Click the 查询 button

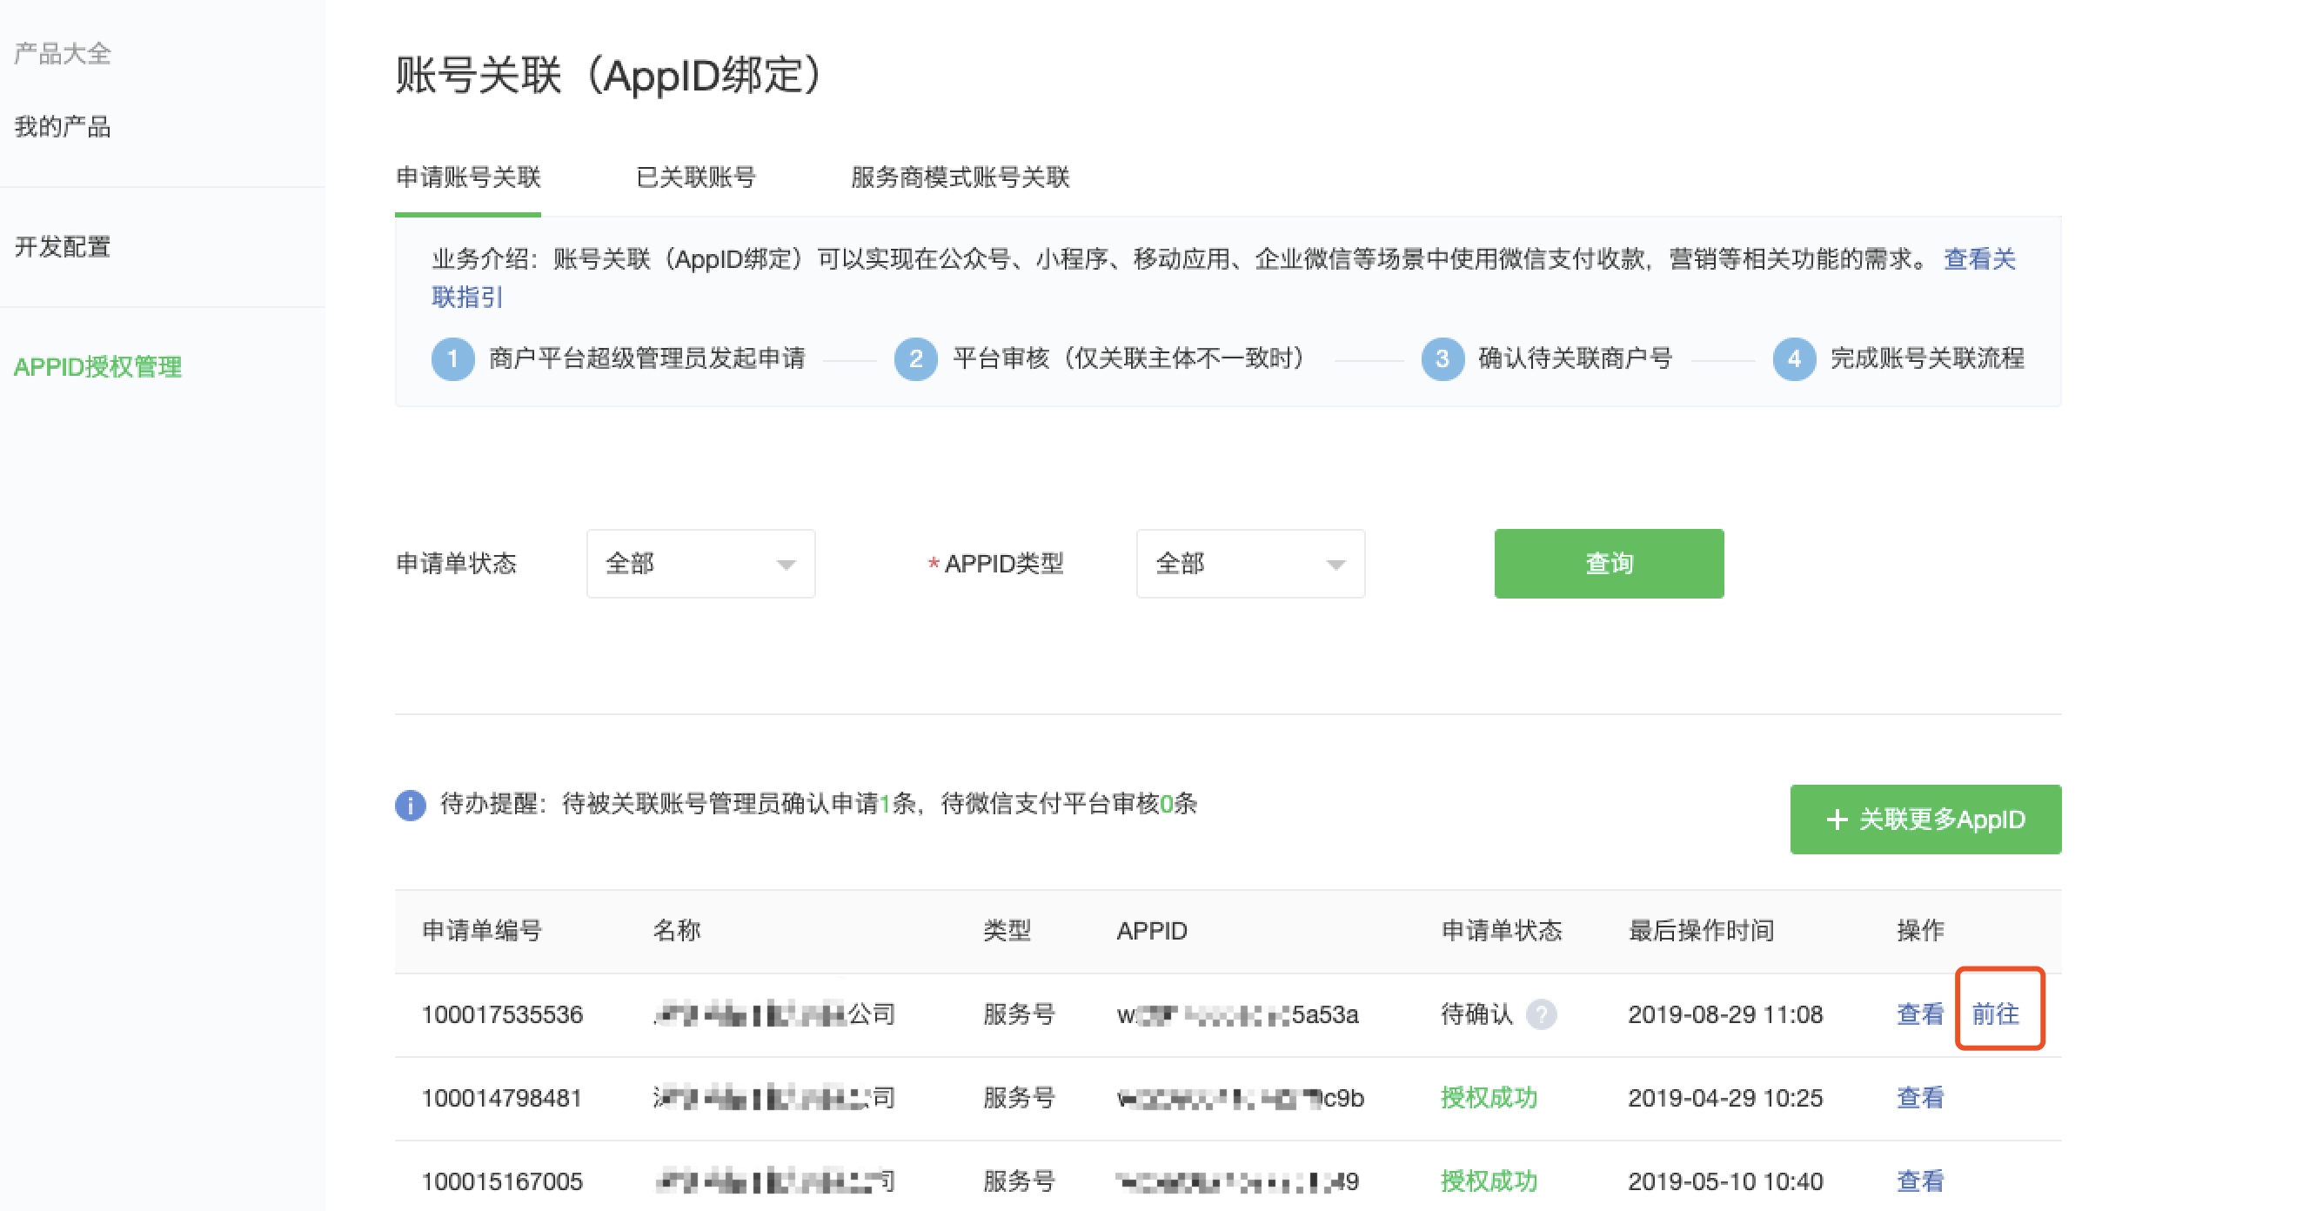click(1609, 564)
